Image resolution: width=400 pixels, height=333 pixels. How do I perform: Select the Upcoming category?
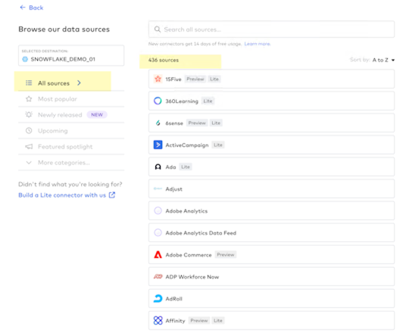point(71,131)
